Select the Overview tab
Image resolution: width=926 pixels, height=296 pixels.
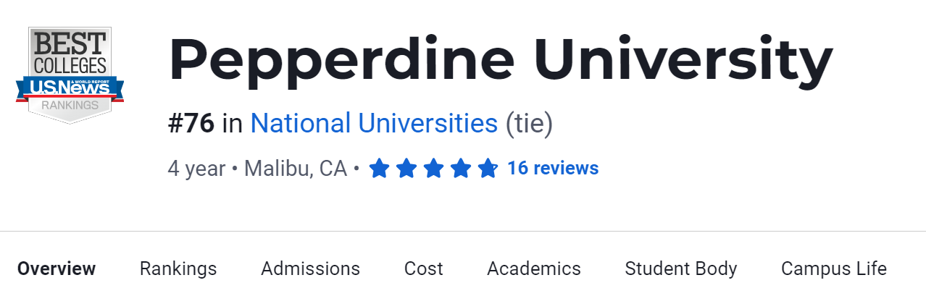pyautogui.click(x=57, y=269)
